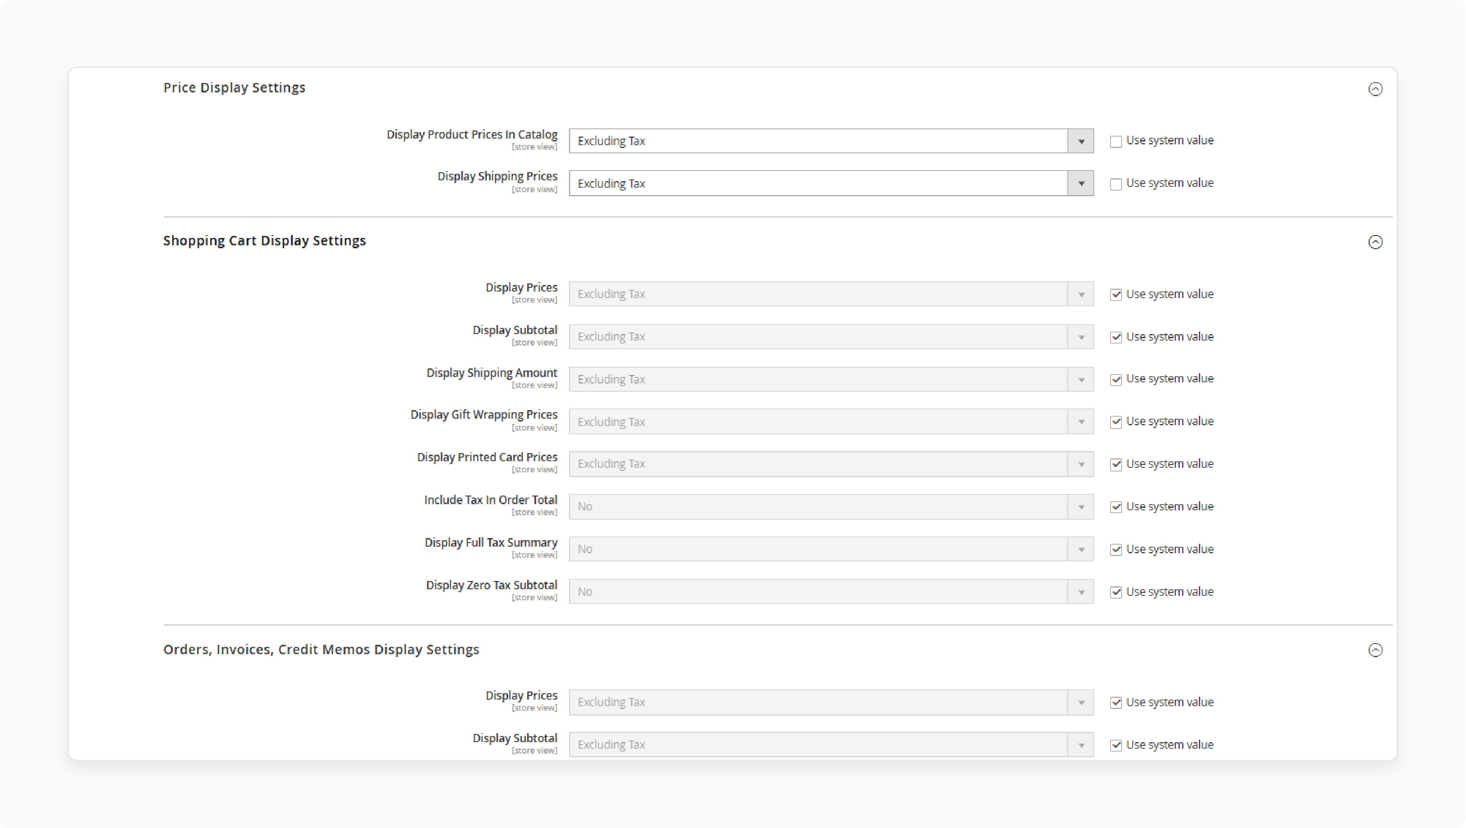Click the Display Product Prices In Catalog label
Screen dimensions: 1466x828
(x=472, y=134)
